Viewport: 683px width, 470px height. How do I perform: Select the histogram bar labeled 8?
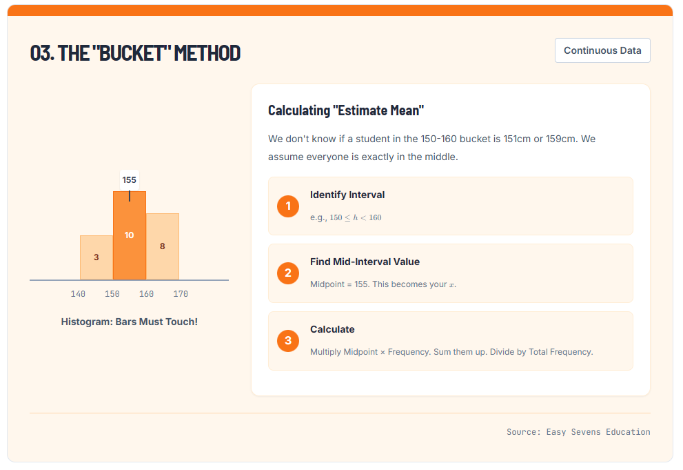tap(163, 246)
